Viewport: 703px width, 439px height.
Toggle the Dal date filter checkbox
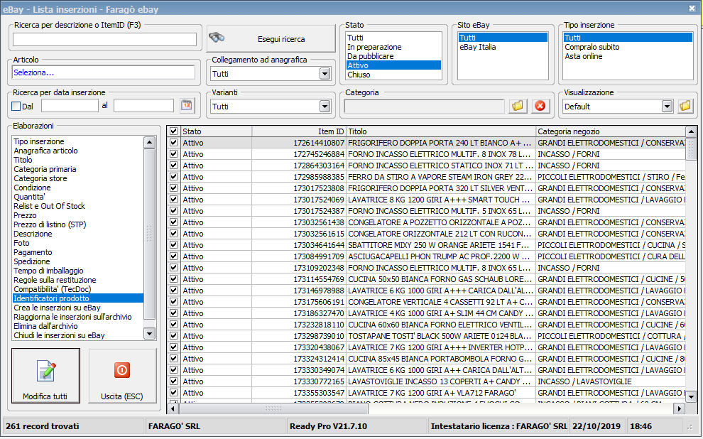click(x=16, y=107)
